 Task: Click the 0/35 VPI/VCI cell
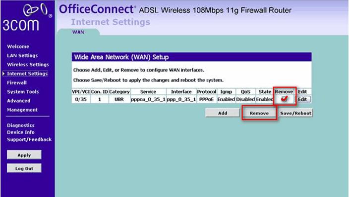click(81, 99)
